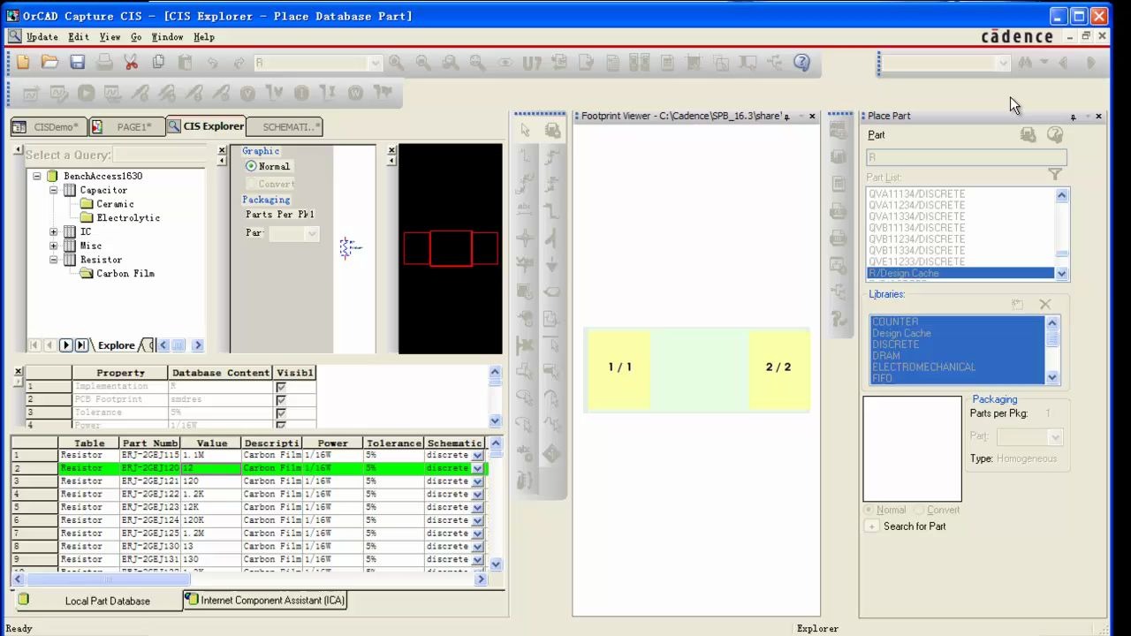Open the Schematic dropdown in row 2
The width and height of the screenshot is (1131, 636).
478,468
